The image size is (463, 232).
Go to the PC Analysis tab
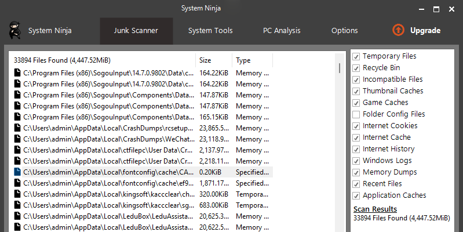tap(282, 30)
